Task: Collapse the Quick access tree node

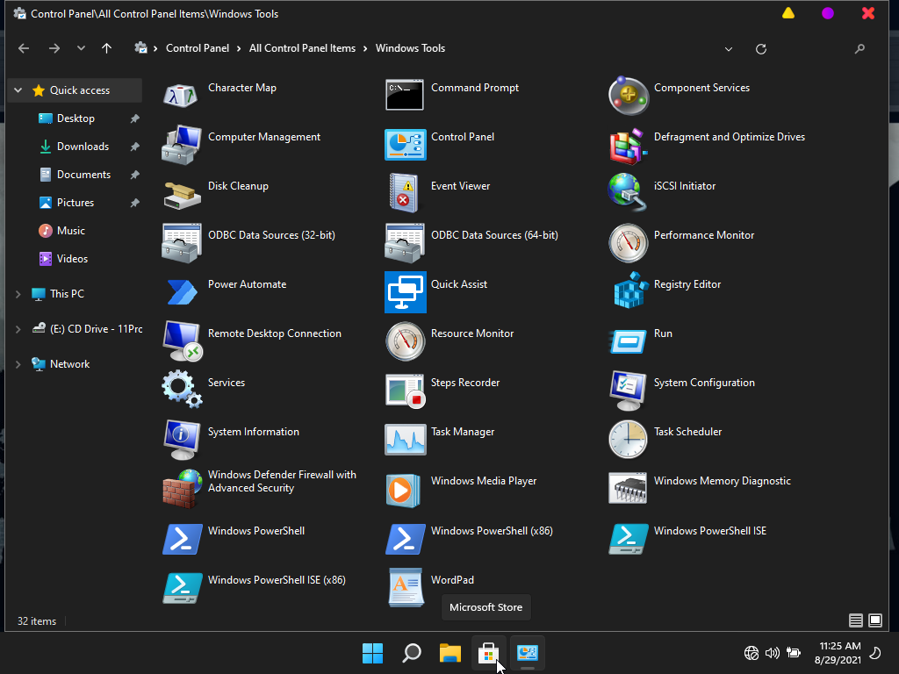Action: pyautogui.click(x=18, y=90)
